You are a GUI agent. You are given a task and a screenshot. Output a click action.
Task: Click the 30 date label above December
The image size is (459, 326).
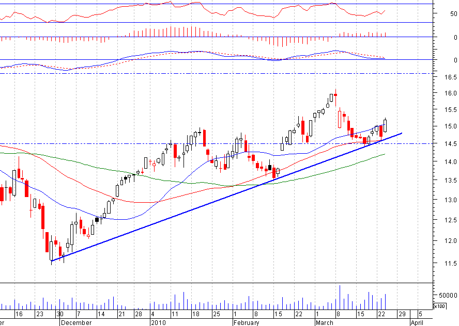click(60, 314)
